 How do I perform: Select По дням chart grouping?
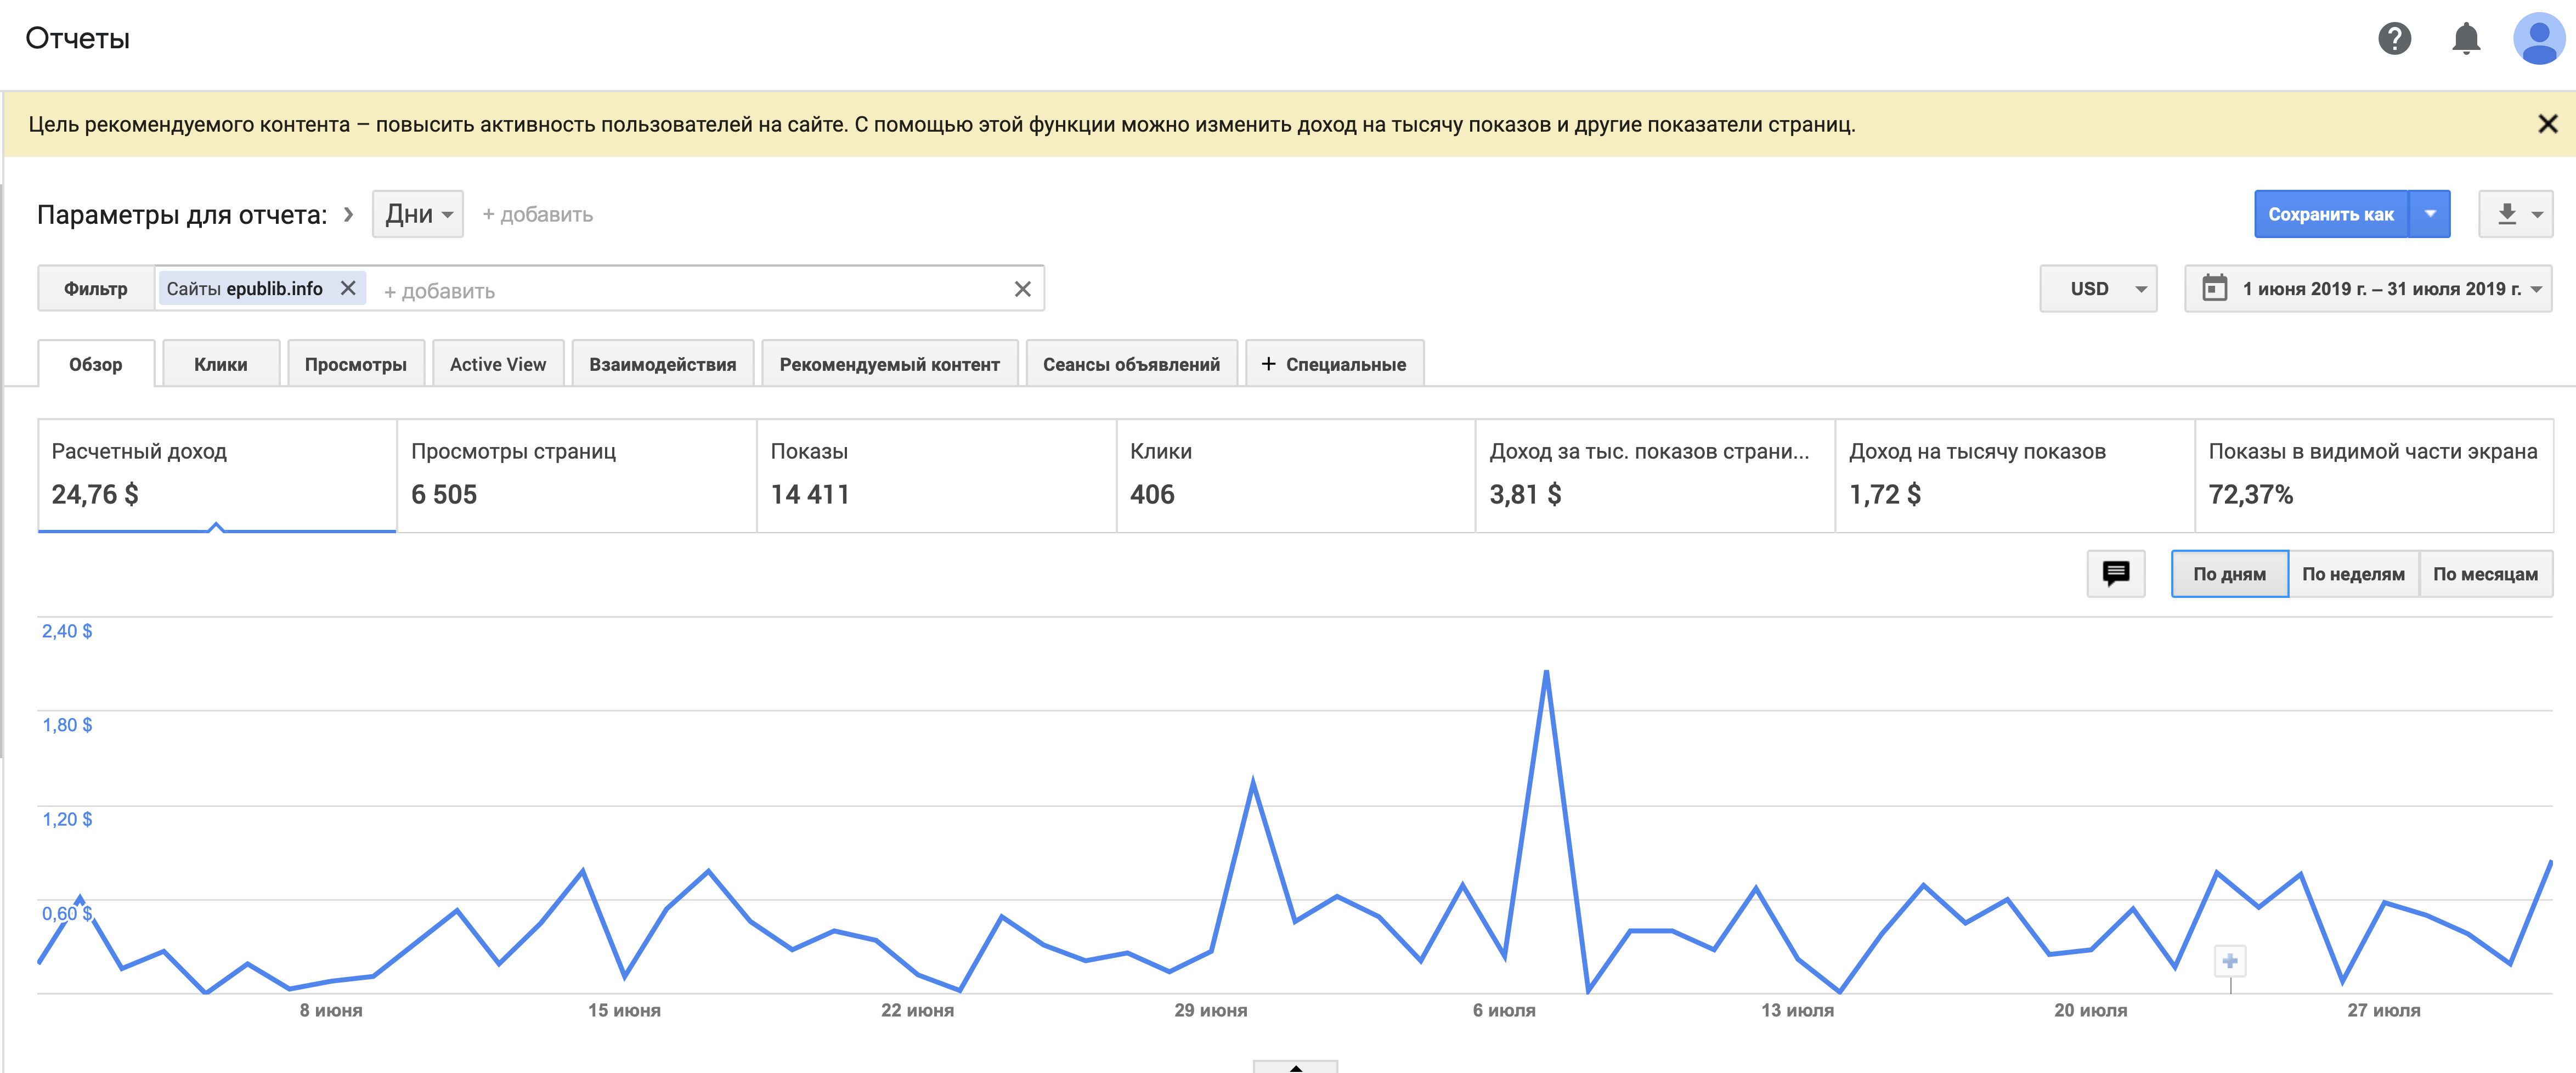tap(2229, 574)
